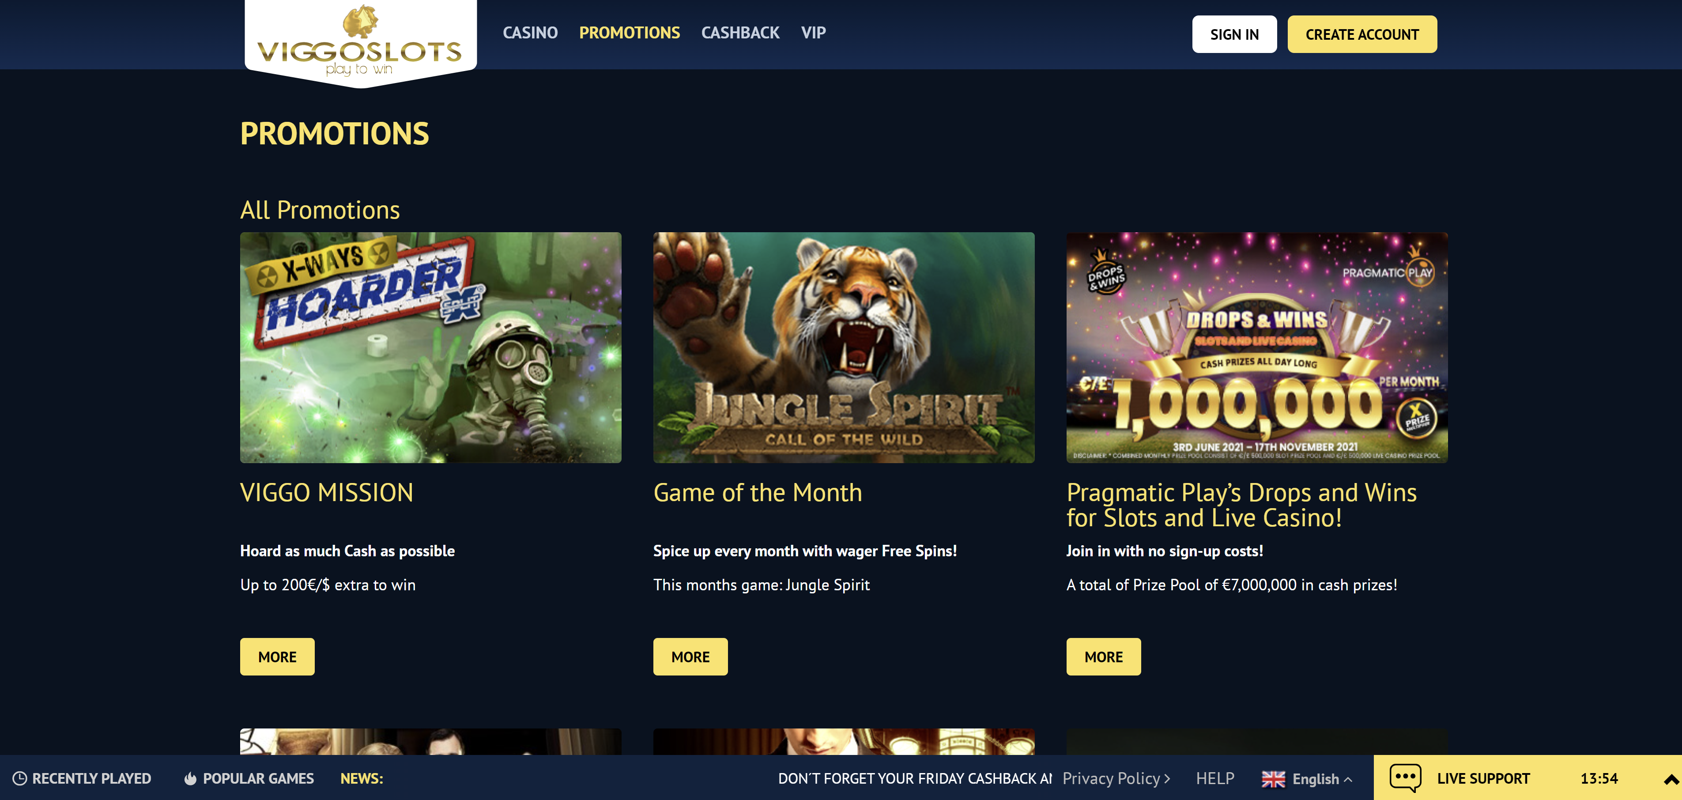Click the ViggoSlots logo

pos(360,41)
